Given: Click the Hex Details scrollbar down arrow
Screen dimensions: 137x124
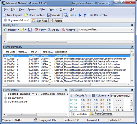Looking at the screenshot, I should coord(132,109).
